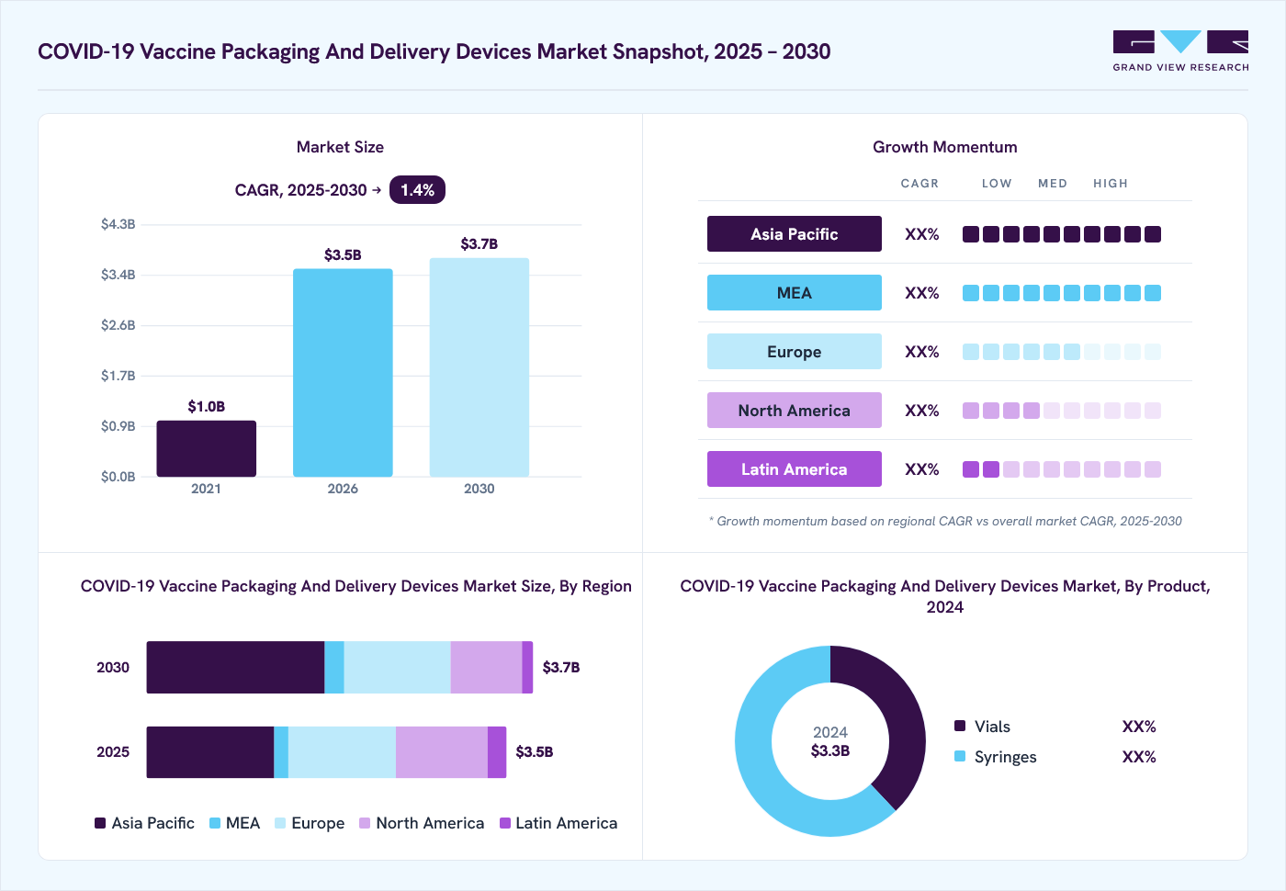Click the Syringes legend color swatch
The image size is (1286, 891).
[x=960, y=756]
